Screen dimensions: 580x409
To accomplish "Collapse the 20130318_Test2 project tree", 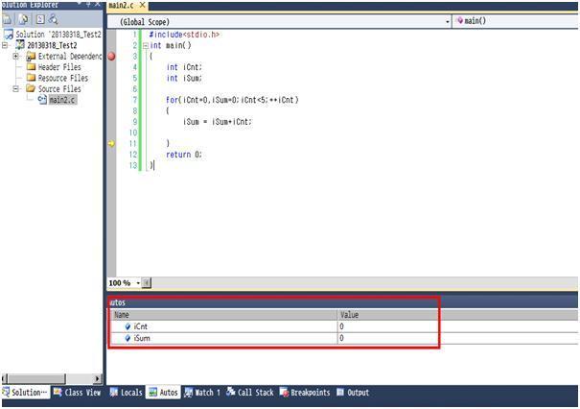I will pyautogui.click(x=5, y=45).
